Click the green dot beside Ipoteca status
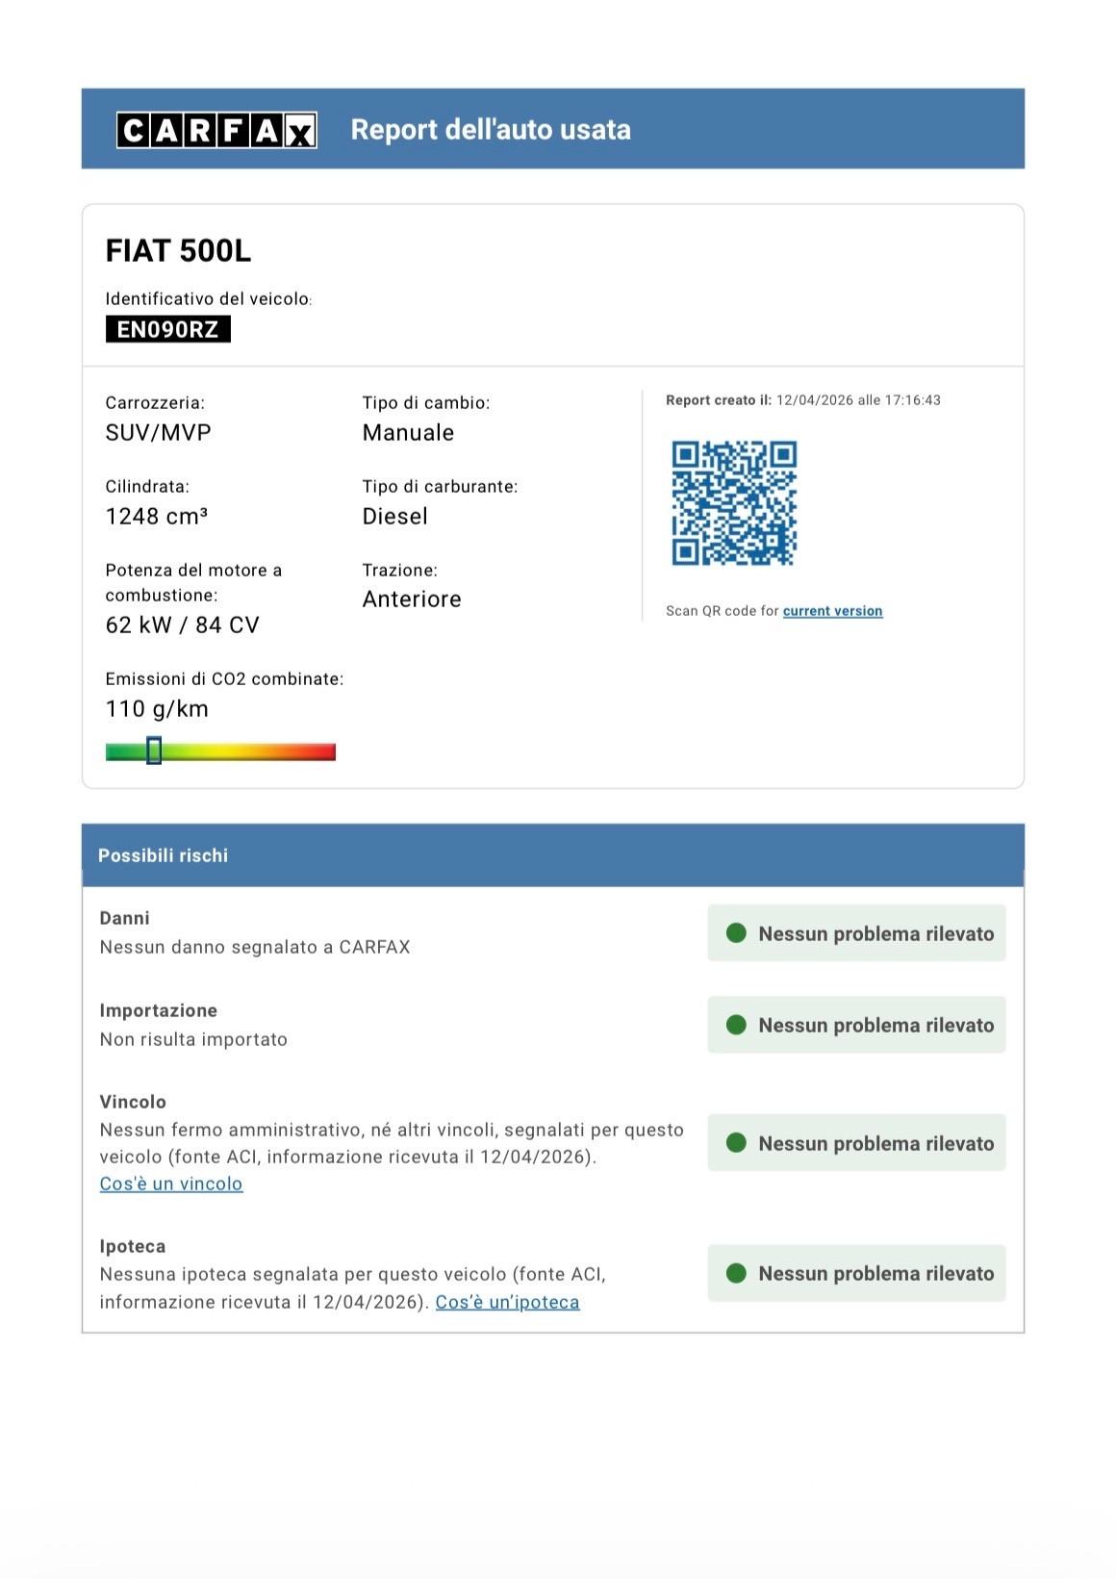Image resolution: width=1116 pixels, height=1579 pixels. (x=737, y=1273)
